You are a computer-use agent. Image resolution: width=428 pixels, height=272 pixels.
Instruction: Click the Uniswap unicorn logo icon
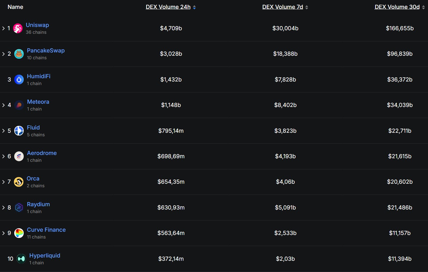point(18,28)
